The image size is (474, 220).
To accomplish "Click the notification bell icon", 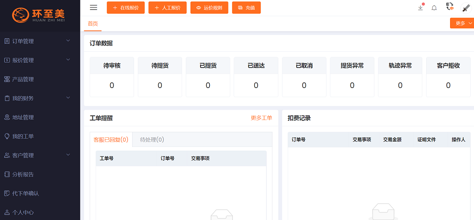I will pyautogui.click(x=434, y=8).
